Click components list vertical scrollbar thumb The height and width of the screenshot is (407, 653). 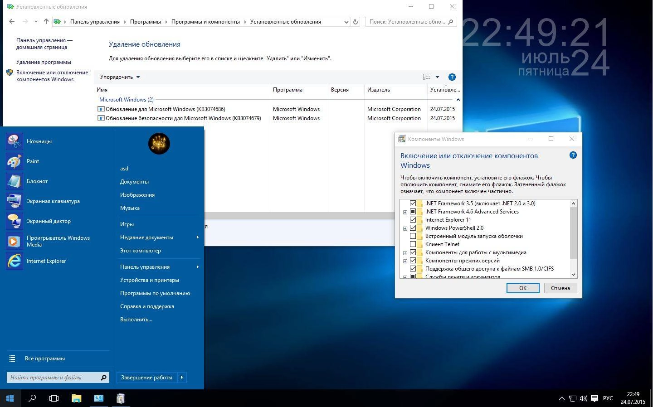[x=573, y=233]
